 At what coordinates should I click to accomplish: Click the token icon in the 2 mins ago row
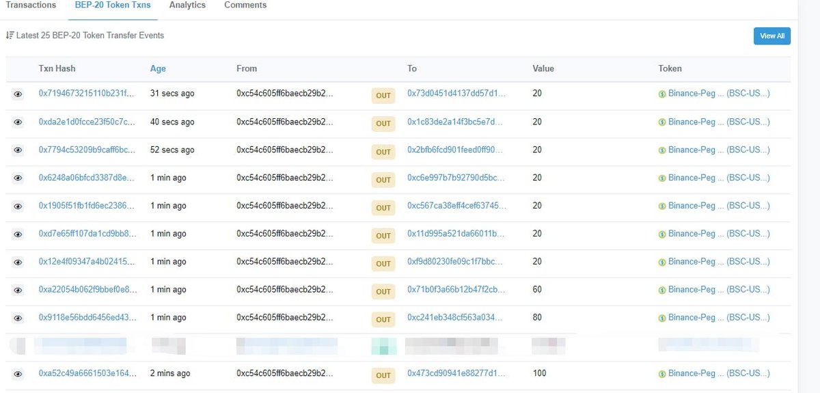coord(662,375)
